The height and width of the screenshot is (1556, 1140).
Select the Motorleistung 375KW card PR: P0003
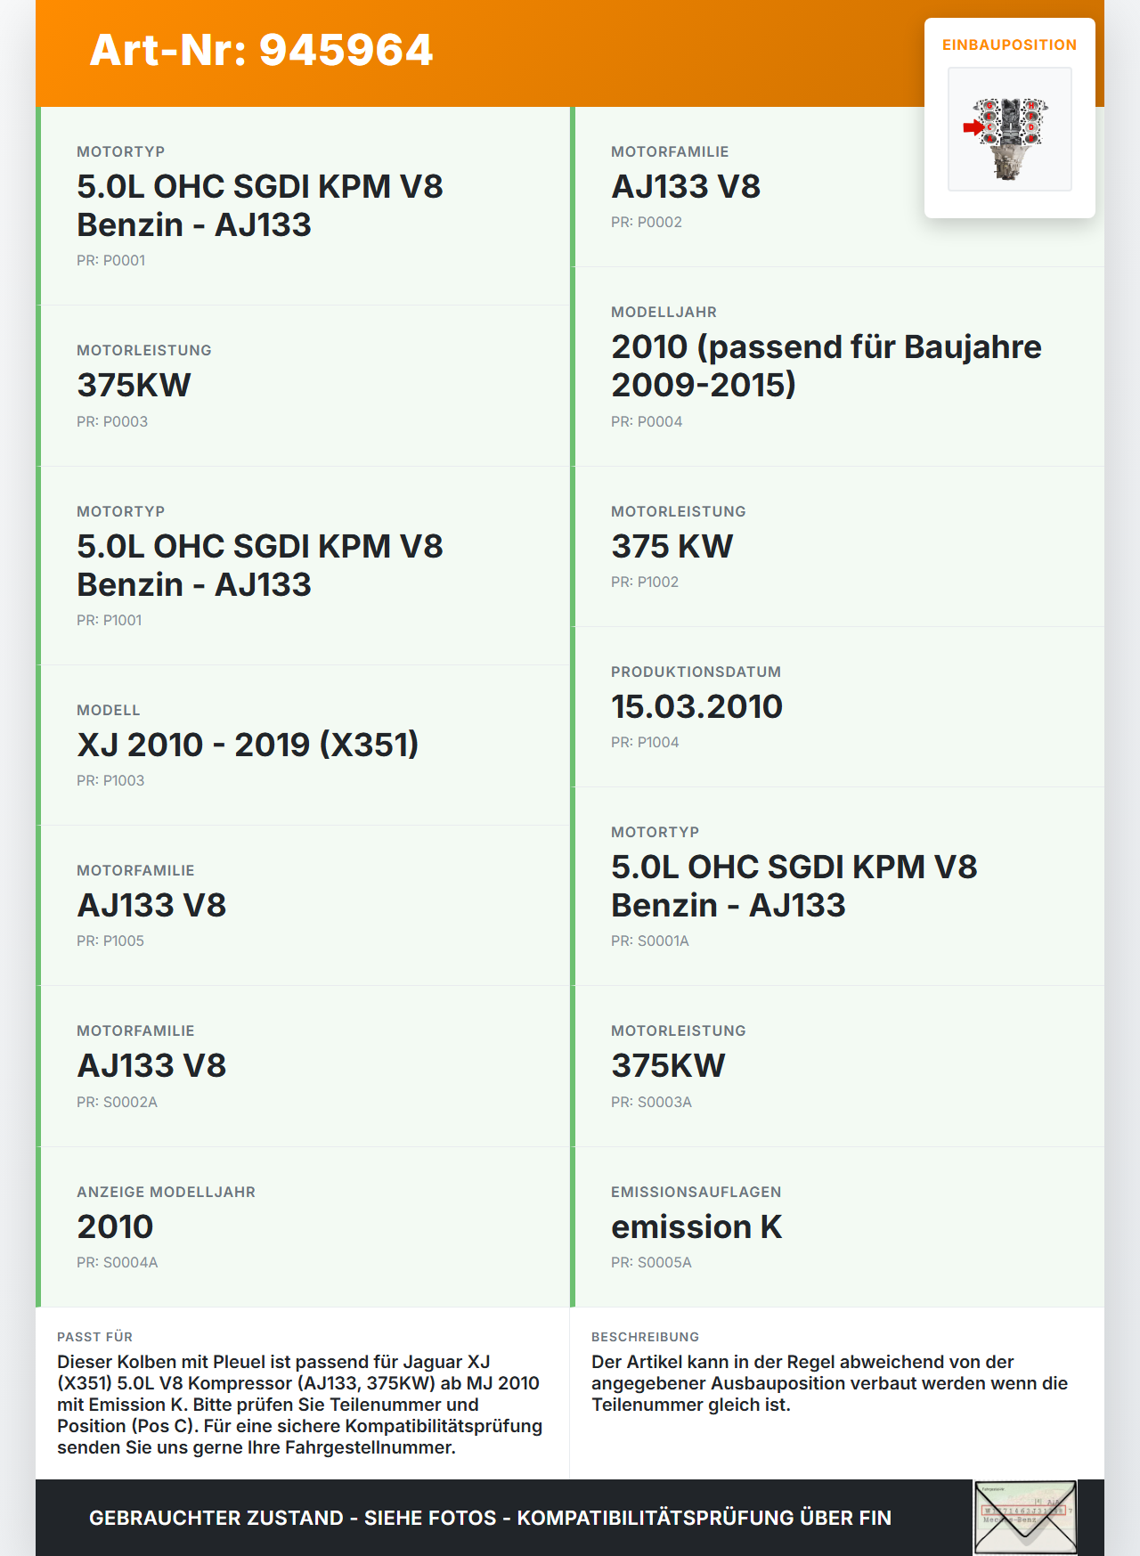[x=303, y=386]
